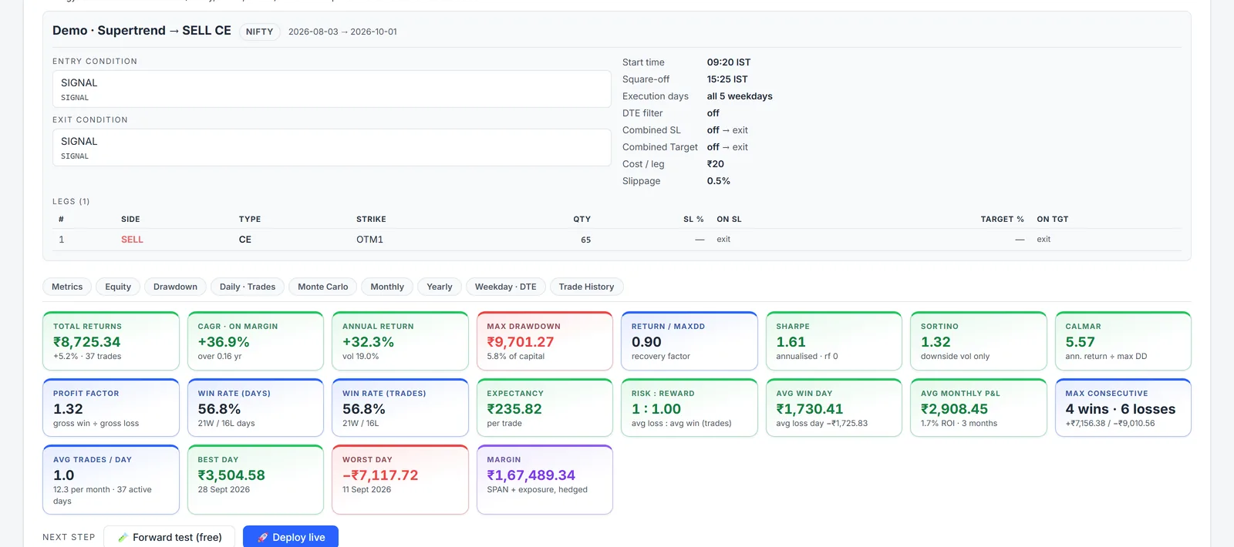Open the Yearly tab

coord(440,287)
